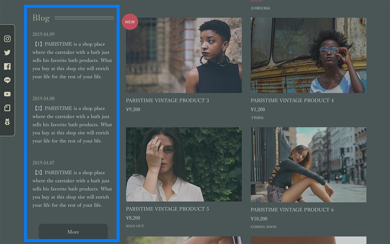The width and height of the screenshot is (390, 244).
Task: Open the note page icon in the sidebar
Action: click(7, 108)
